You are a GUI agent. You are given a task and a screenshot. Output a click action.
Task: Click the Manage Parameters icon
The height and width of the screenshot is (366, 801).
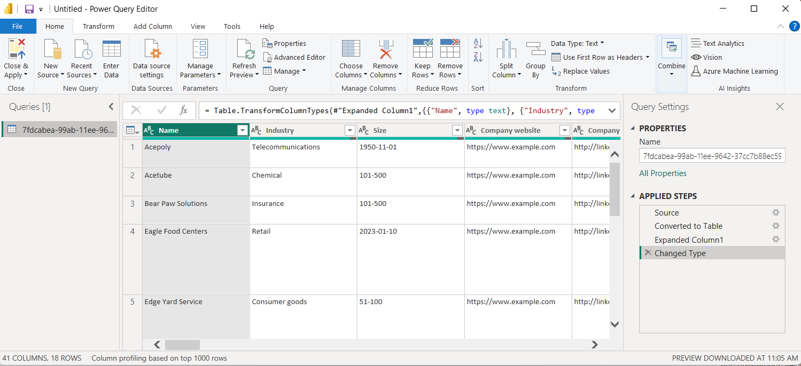[x=200, y=49]
